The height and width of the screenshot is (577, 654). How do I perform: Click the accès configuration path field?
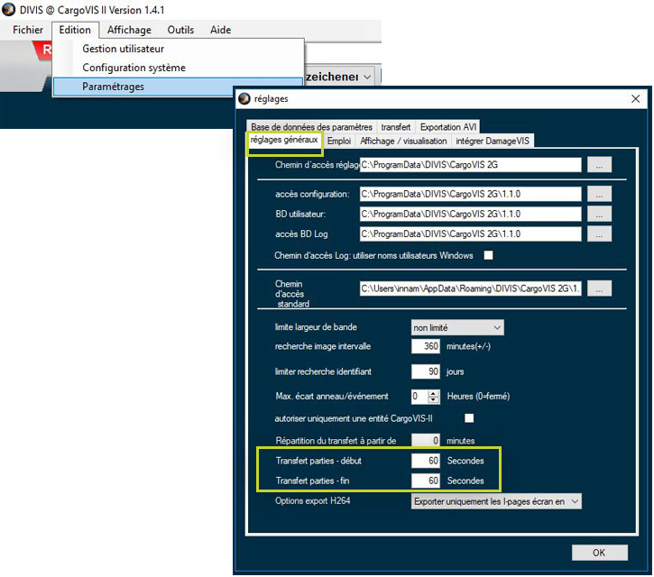coord(471,194)
